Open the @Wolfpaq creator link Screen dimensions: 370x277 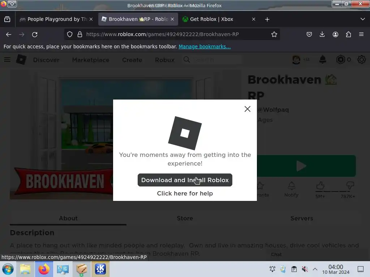coord(273,110)
